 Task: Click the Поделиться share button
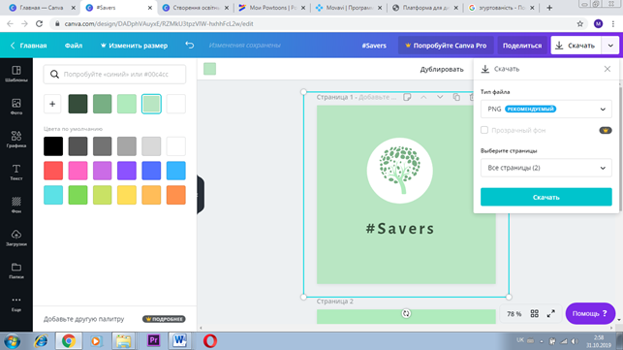click(522, 46)
